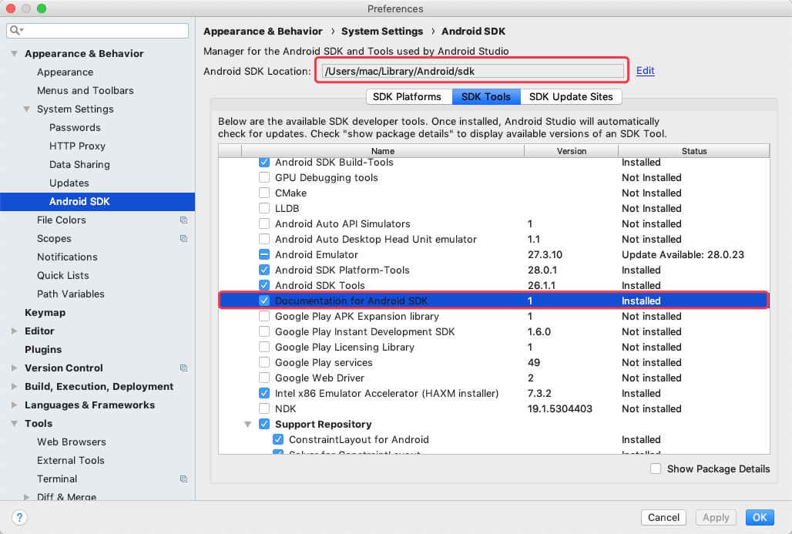Sort by the Status column header
Viewport: 792px width, 534px height.
pyautogui.click(x=694, y=151)
